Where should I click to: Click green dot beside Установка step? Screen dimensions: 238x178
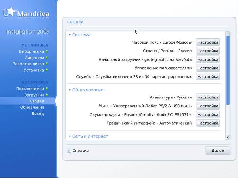tap(47, 70)
